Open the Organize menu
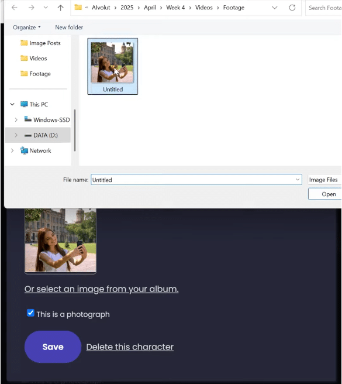342x384 pixels. 27,28
